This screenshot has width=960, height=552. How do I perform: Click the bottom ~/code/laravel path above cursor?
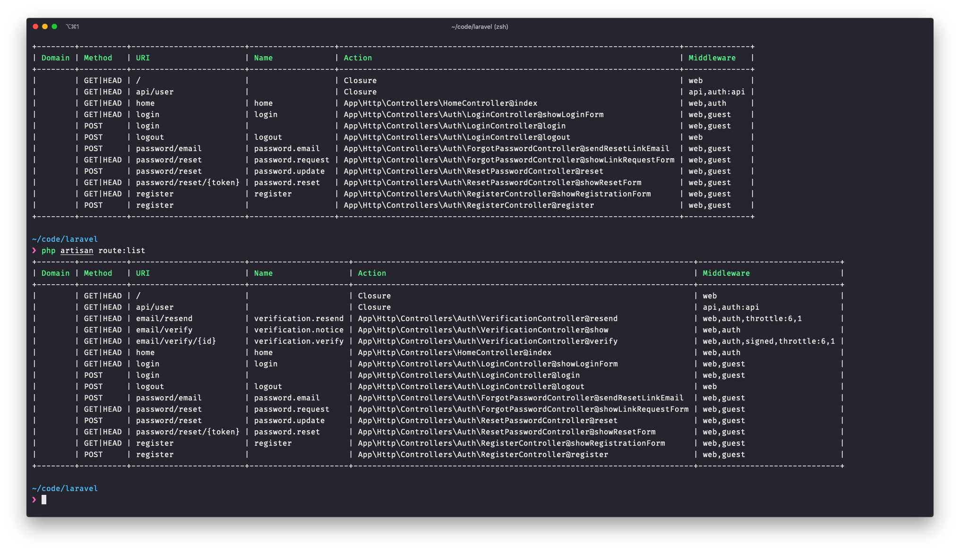[x=65, y=489]
